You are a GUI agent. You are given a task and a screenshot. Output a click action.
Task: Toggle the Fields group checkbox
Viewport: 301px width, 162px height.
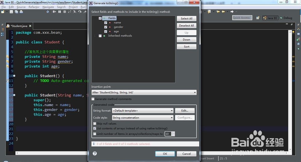click(100, 18)
